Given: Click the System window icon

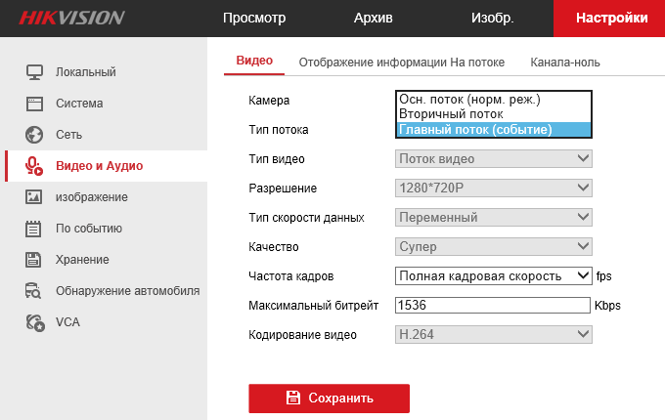Looking at the screenshot, I should tap(34, 103).
